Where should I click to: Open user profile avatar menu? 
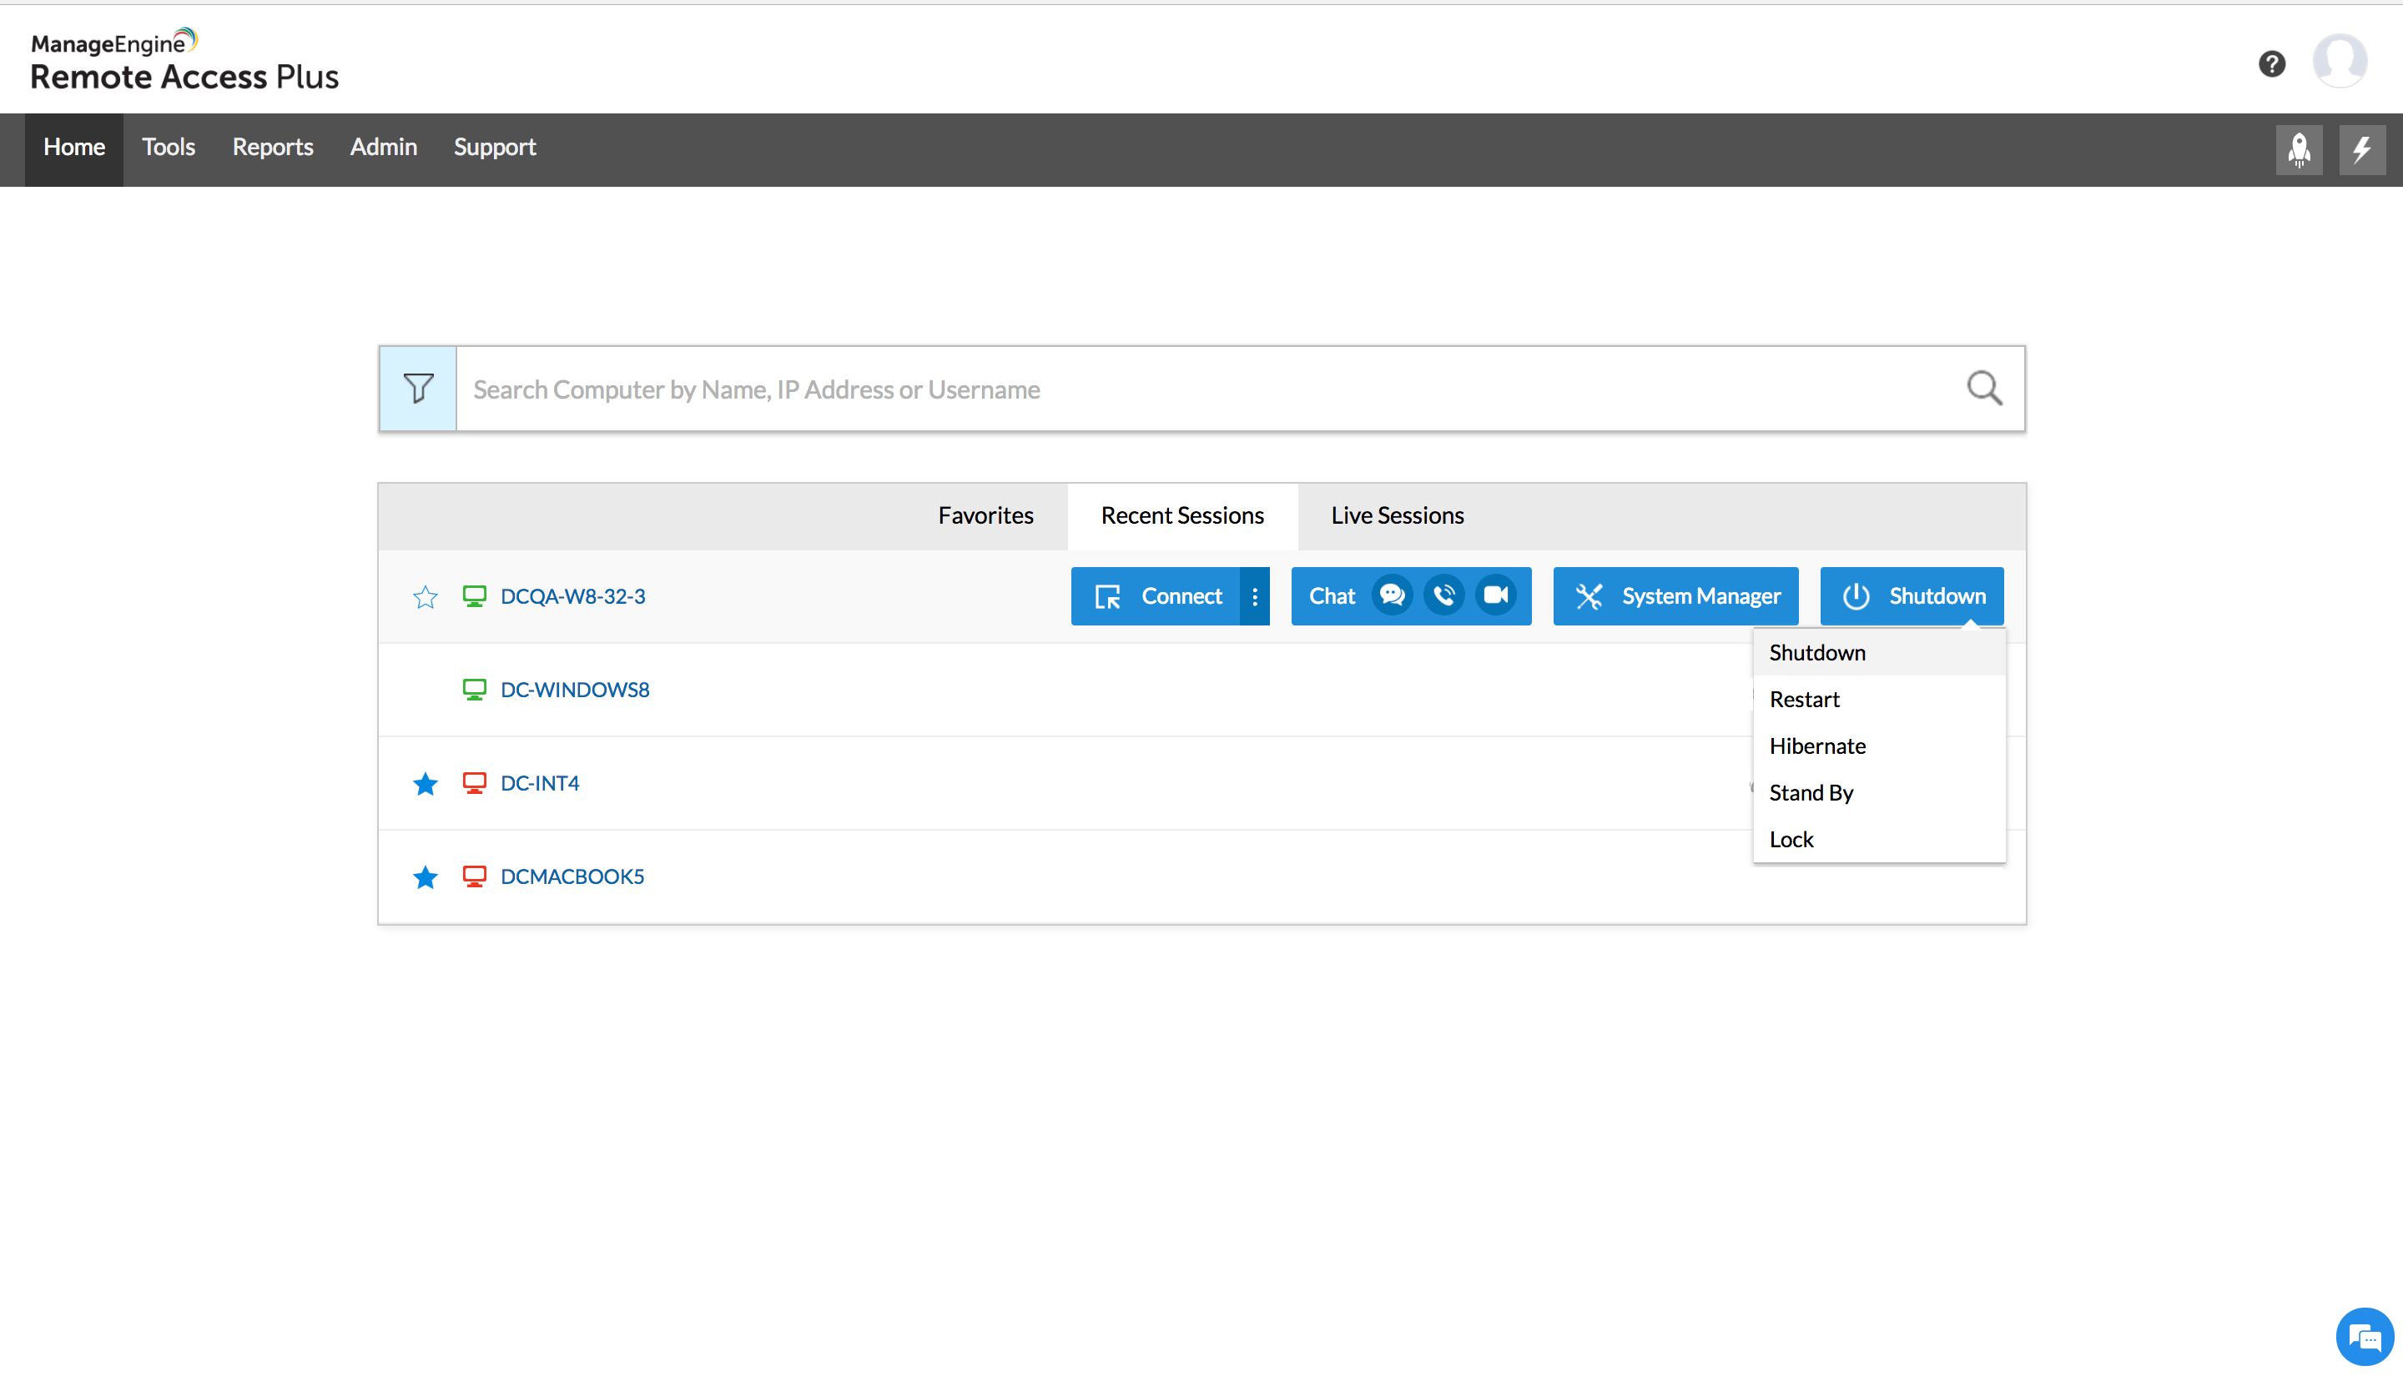pyautogui.click(x=2340, y=62)
